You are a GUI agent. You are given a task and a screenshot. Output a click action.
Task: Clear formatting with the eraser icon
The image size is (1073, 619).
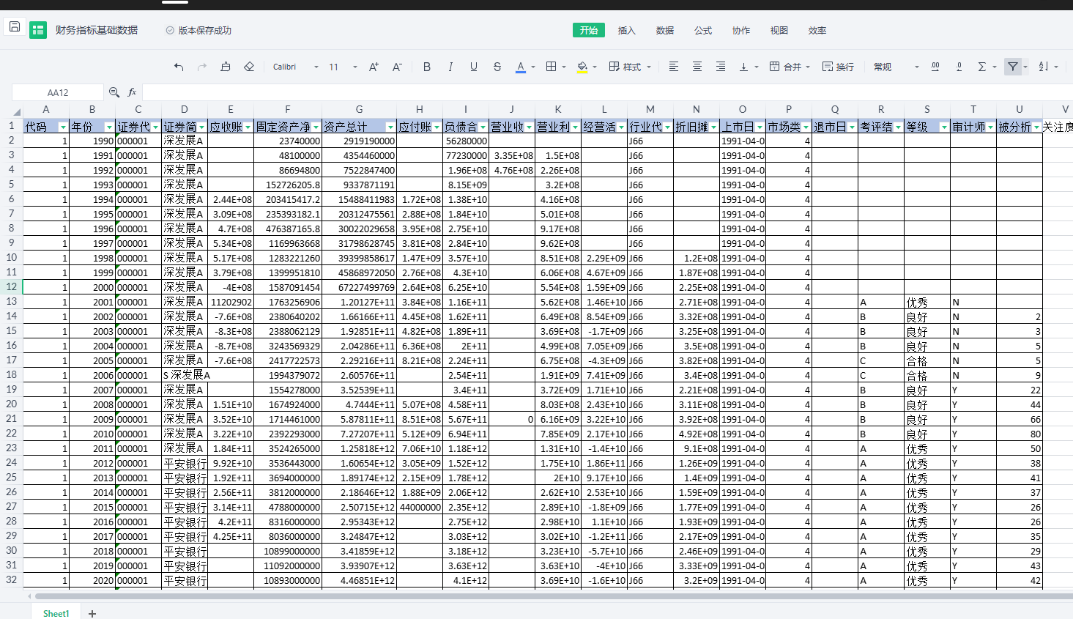(x=249, y=67)
